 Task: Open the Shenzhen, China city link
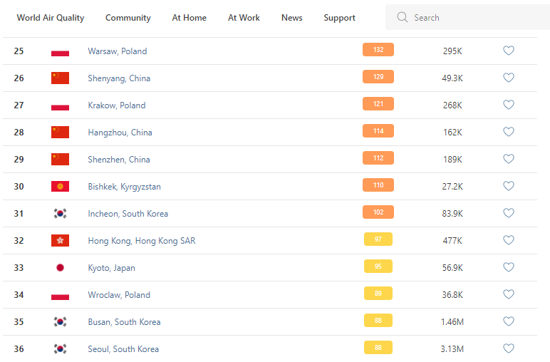120,160
